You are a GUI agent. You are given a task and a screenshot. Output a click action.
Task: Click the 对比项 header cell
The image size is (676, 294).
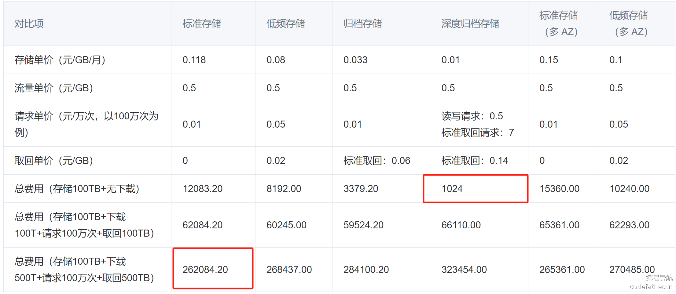29,24
